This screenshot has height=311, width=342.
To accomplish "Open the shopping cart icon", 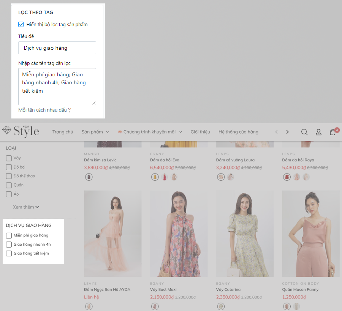I will point(332,132).
